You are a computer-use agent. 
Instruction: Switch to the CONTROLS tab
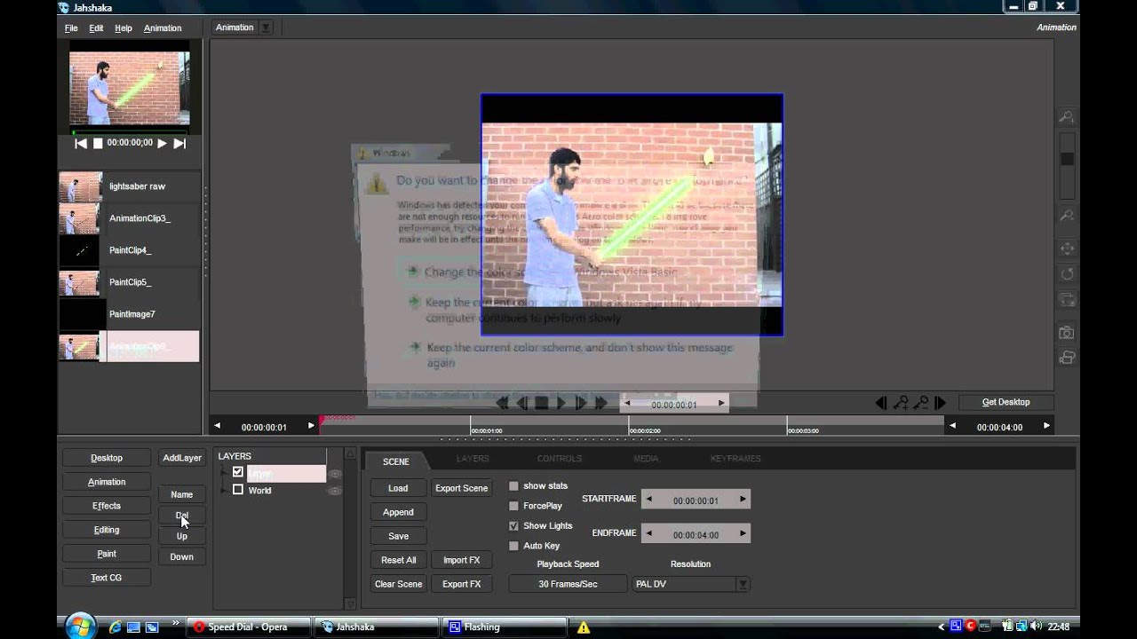click(560, 459)
